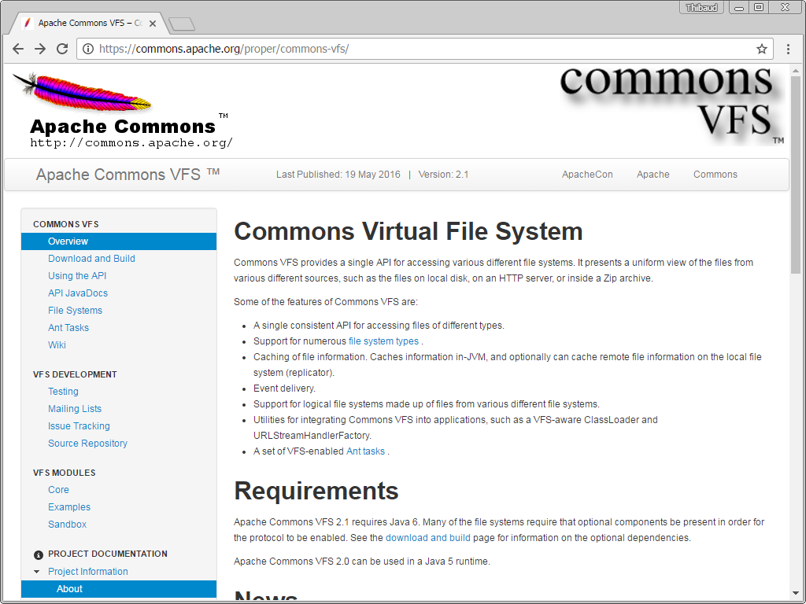The image size is (806, 604).
Task: Click the Apache feather logo
Action: coord(82,92)
